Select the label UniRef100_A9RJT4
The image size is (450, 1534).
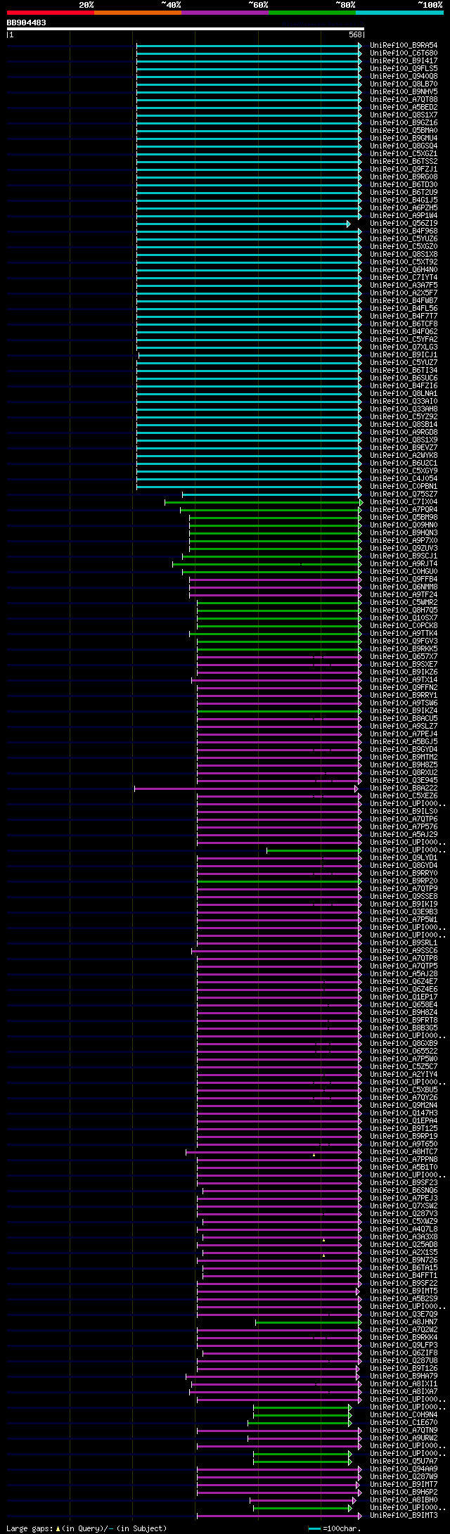click(x=404, y=564)
